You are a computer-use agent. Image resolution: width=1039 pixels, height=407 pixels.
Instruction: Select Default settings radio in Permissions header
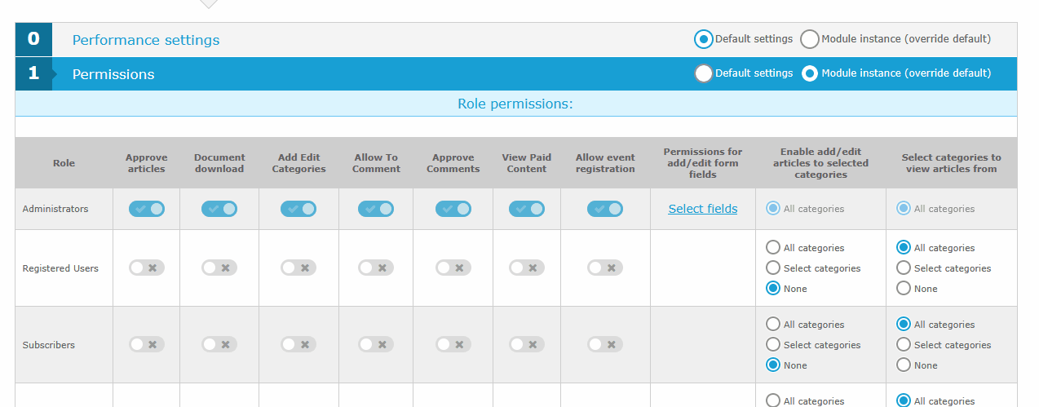704,73
